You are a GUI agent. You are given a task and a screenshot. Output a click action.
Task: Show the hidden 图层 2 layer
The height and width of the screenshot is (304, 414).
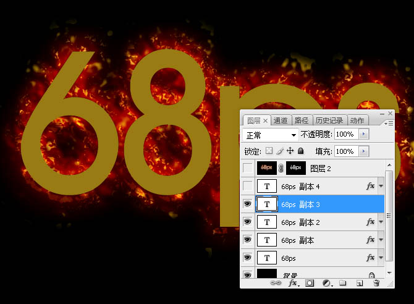point(247,168)
